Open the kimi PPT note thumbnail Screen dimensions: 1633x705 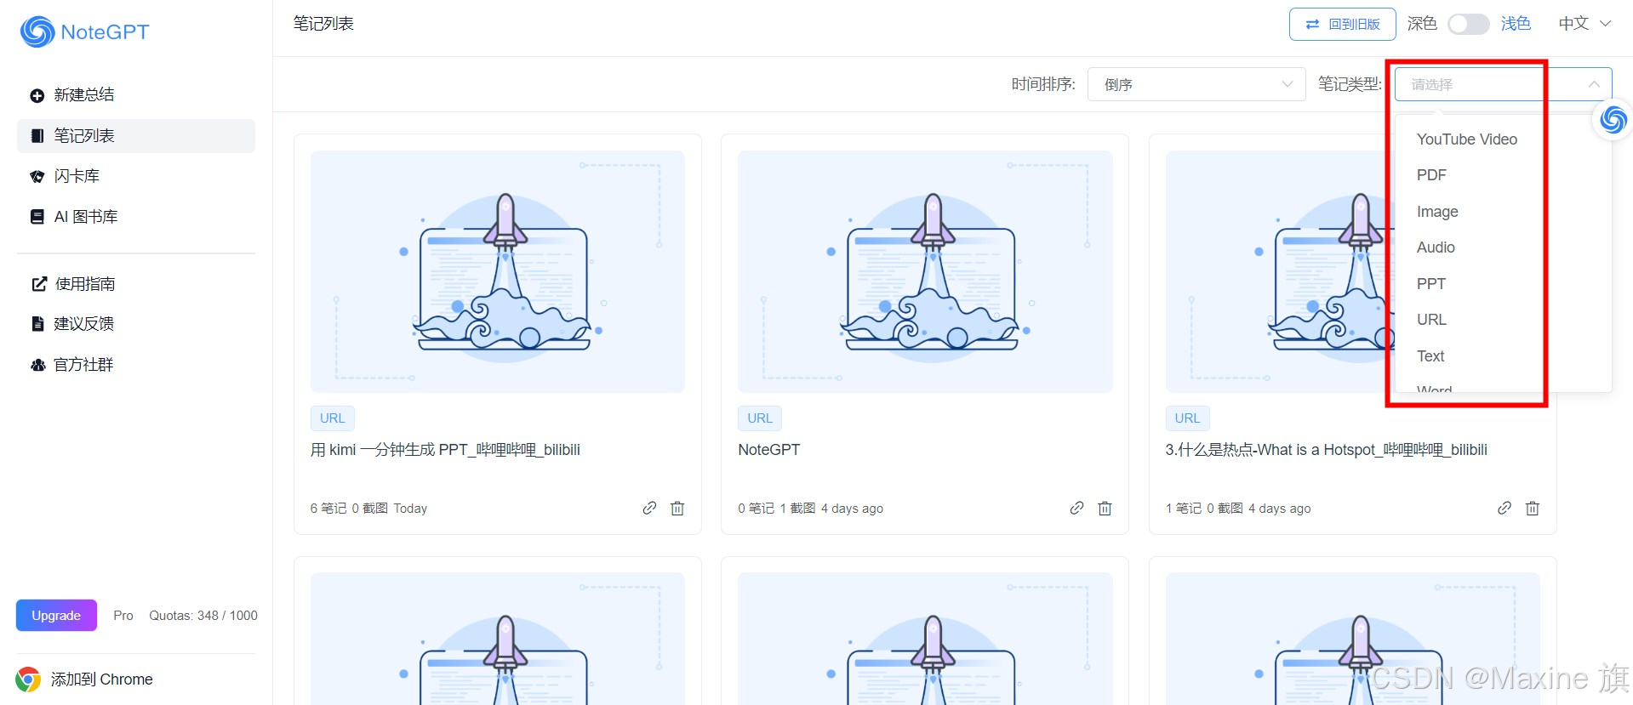tap(498, 272)
